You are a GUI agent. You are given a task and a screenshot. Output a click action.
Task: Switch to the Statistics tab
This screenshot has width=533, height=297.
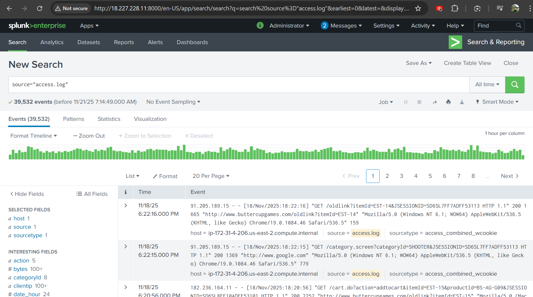(x=109, y=119)
